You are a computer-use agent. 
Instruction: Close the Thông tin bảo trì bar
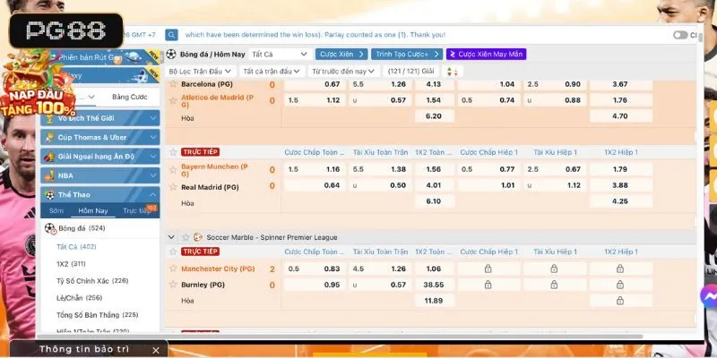click(x=156, y=350)
